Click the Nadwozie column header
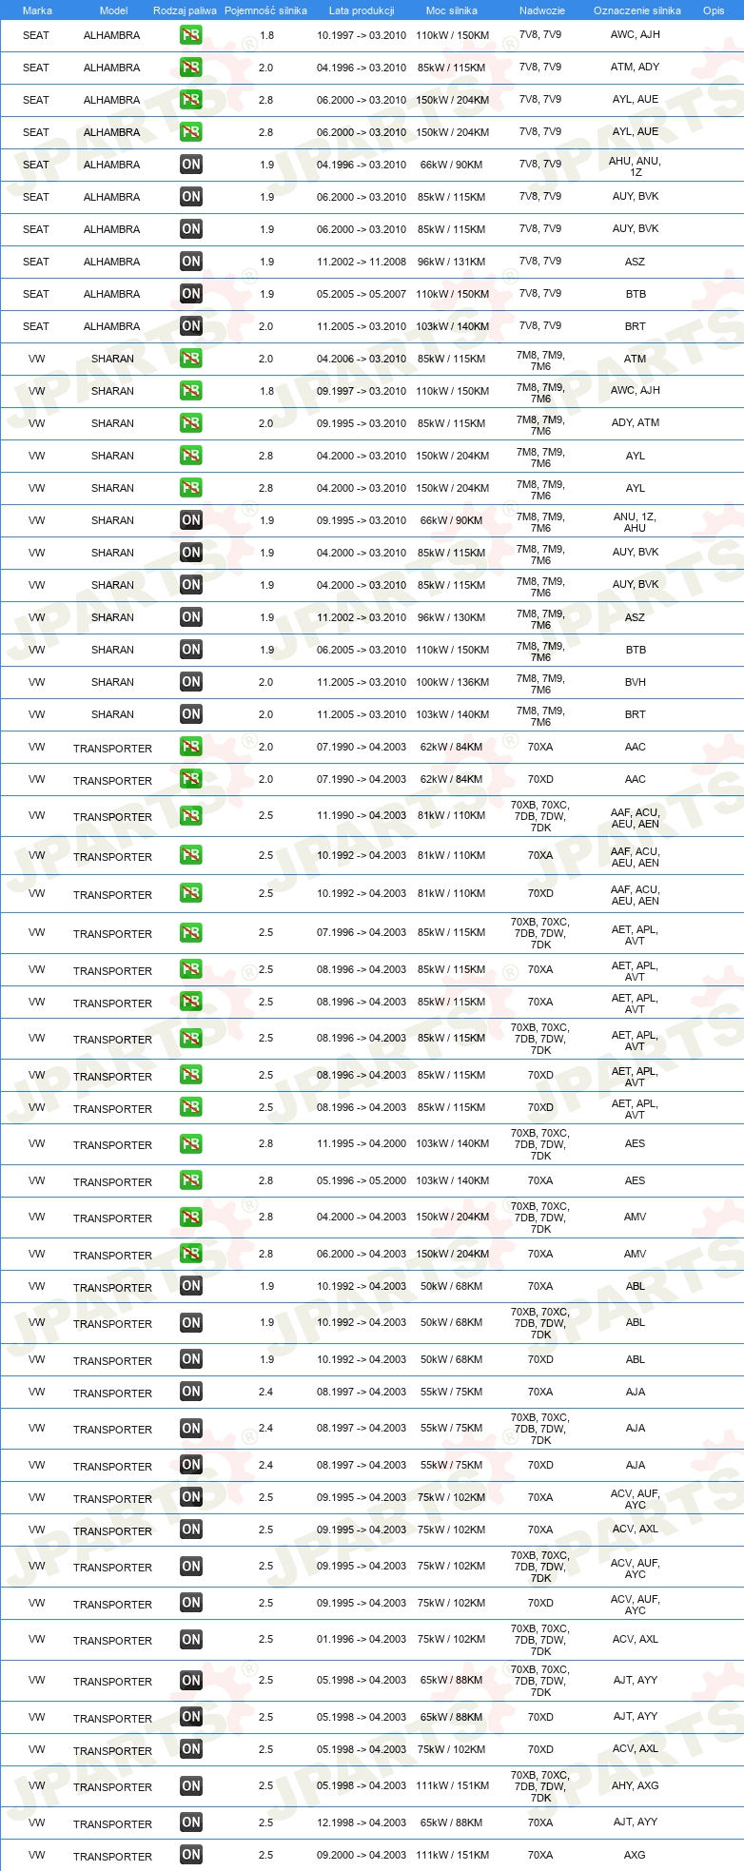Screen dimensions: 744x1871 pyautogui.click(x=542, y=10)
